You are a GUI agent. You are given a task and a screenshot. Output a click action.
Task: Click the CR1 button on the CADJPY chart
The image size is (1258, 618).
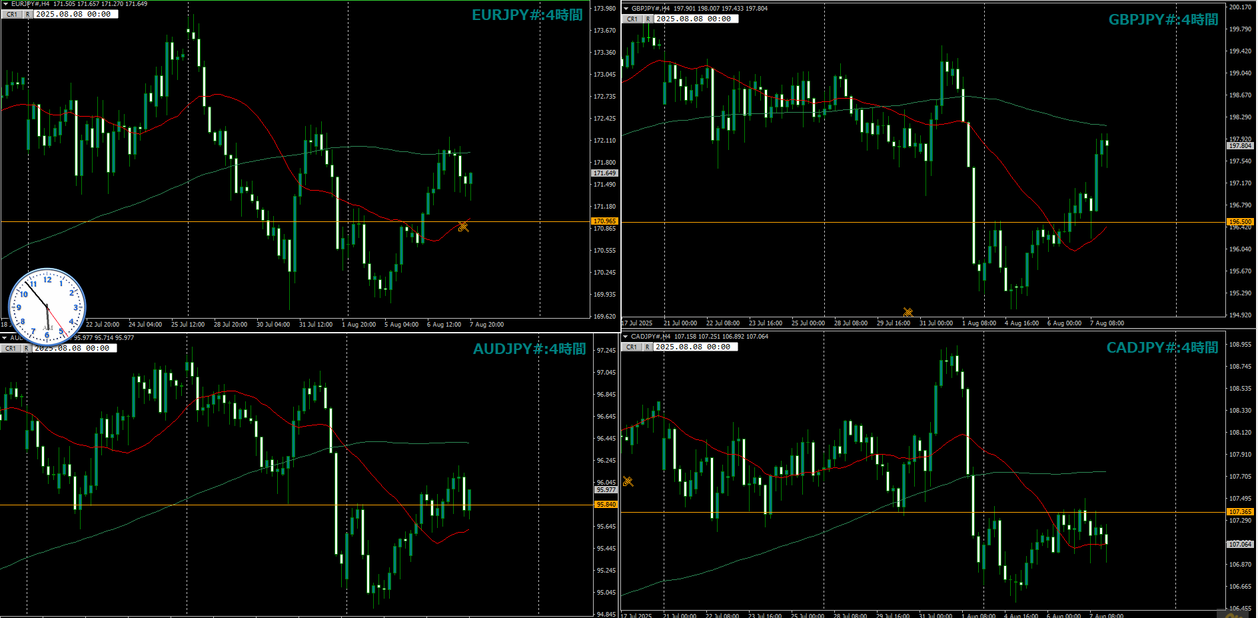[632, 347]
